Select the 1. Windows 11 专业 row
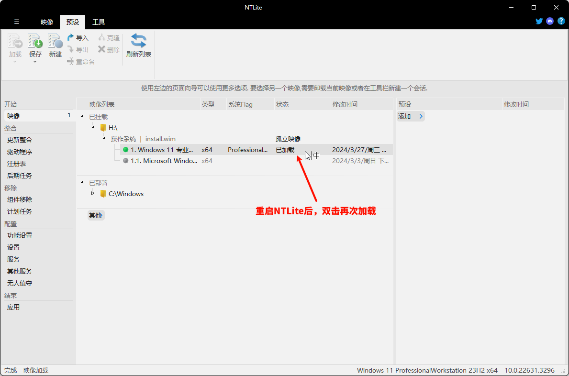Screen dimensions: 569x376 256,150
